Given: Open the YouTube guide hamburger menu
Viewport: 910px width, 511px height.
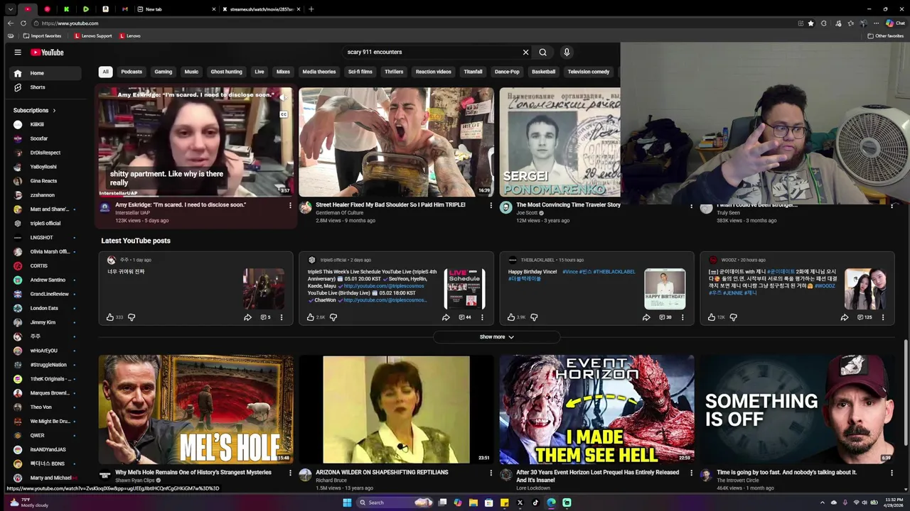Looking at the screenshot, I should click(18, 52).
